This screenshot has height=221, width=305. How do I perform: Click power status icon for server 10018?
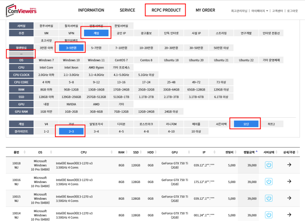click(268, 165)
